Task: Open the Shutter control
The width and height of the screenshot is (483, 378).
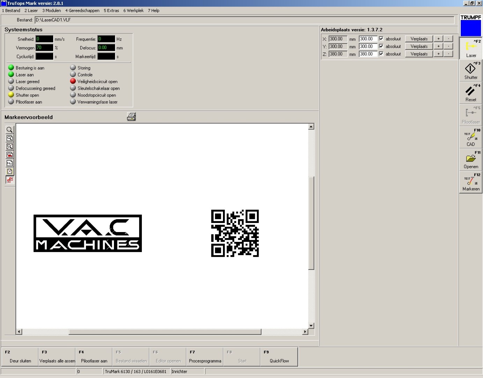Action: (471, 70)
